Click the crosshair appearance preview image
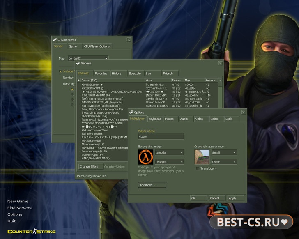The image size is (299, 239). coord(202,157)
